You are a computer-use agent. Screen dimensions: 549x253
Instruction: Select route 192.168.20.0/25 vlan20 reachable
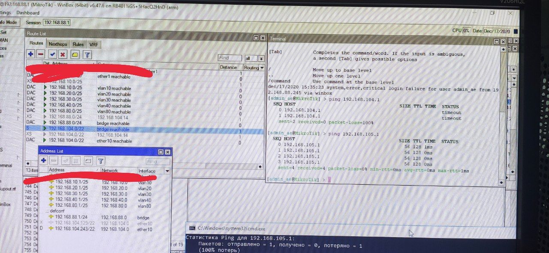[x=144, y=94]
